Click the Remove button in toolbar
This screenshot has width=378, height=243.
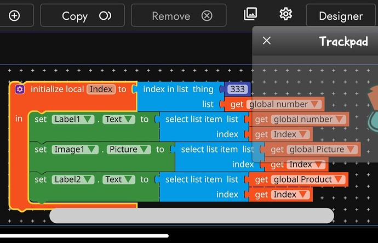(x=179, y=15)
